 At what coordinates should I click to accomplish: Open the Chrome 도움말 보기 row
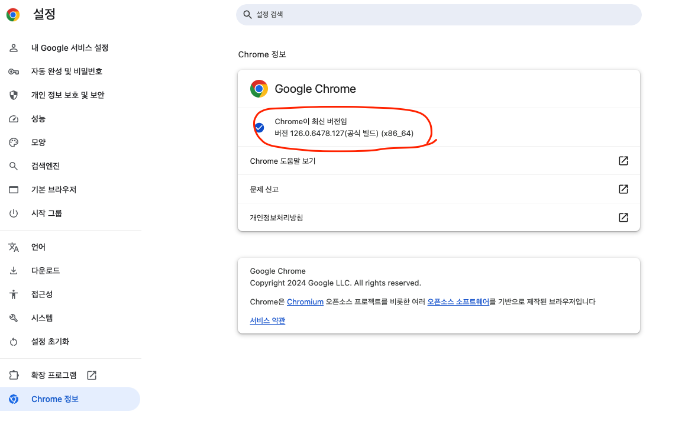pyautogui.click(x=438, y=161)
